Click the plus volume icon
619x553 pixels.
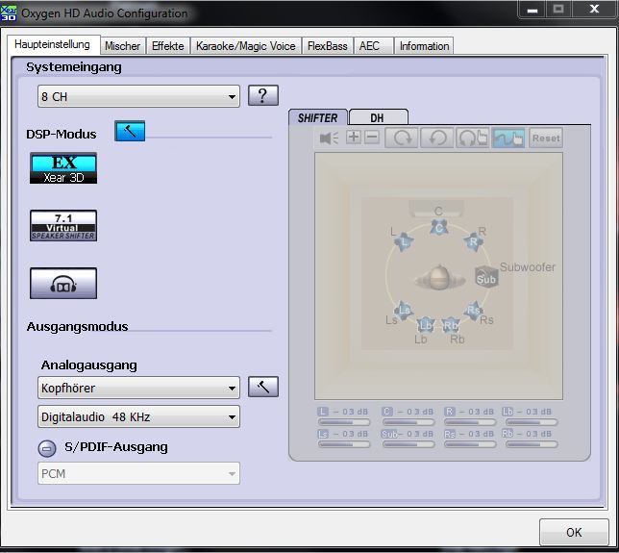[x=354, y=138]
